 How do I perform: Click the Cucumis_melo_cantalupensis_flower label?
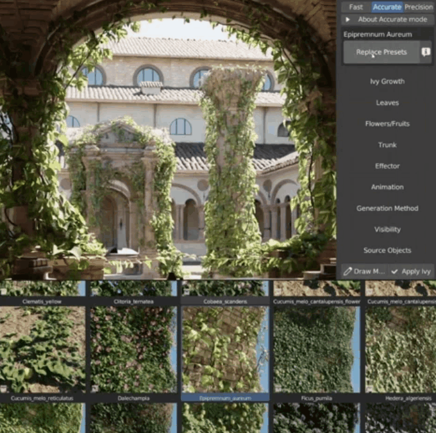(x=317, y=301)
